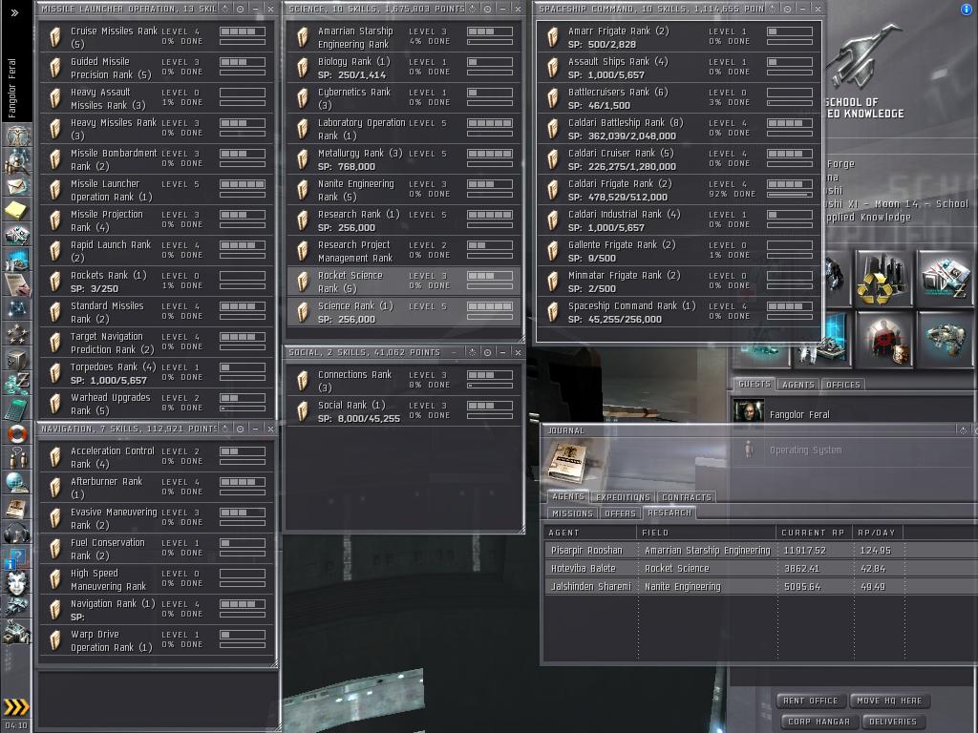Click Warhead Upgrades 8% progress bar
The width and height of the screenshot is (978, 733).
point(242,408)
